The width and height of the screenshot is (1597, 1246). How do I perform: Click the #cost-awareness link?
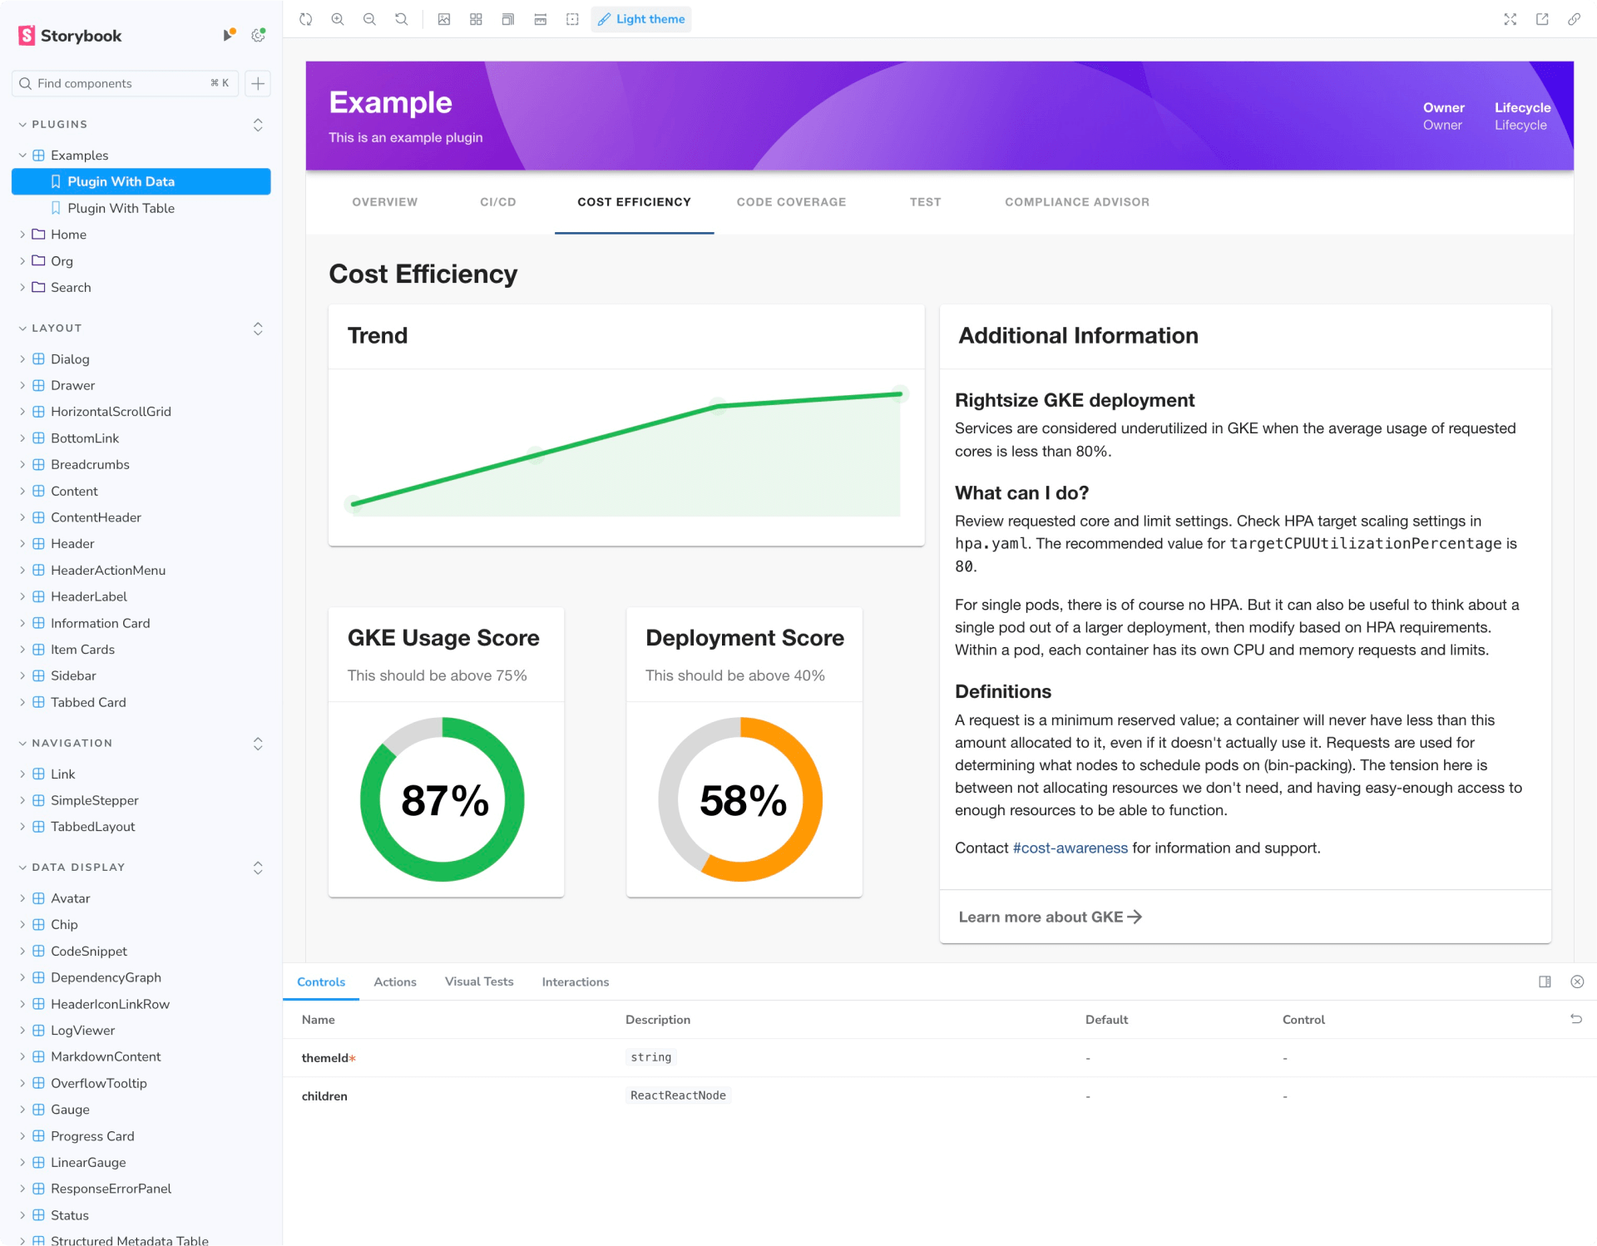pos(1070,848)
